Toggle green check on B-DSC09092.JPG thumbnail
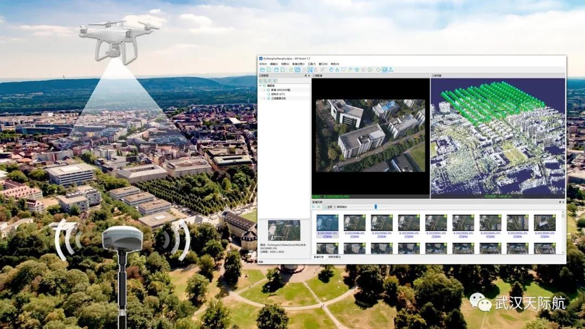585x329 pixels. (471, 217)
